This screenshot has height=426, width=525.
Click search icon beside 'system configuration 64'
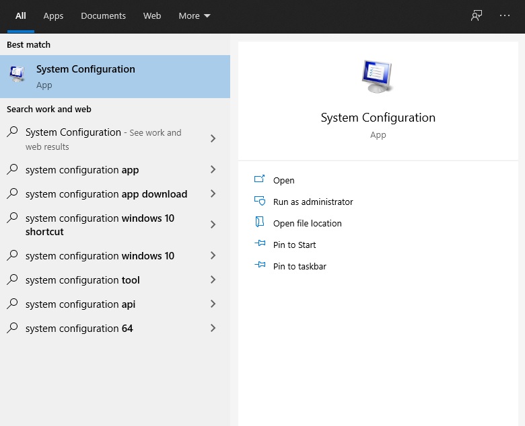pyautogui.click(x=12, y=327)
